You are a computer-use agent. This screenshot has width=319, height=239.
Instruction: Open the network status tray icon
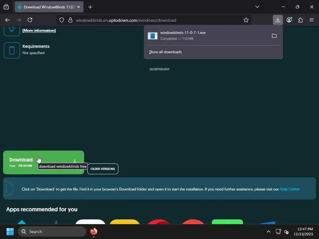(278, 232)
